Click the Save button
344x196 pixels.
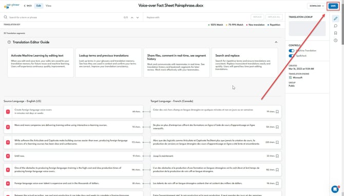click(333, 6)
